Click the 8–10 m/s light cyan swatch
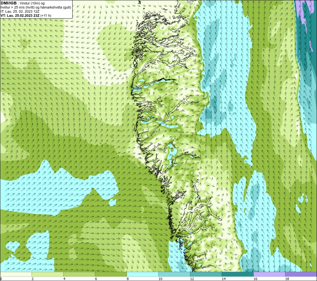 coord(143,274)
